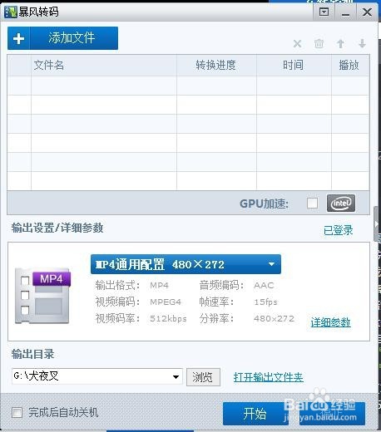
Task: Open the MP4通用配置 480×272 preset dropdown
Action: tap(186, 264)
